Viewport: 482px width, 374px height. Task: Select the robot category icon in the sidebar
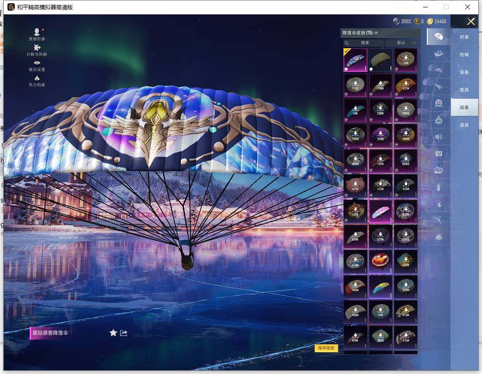(438, 120)
